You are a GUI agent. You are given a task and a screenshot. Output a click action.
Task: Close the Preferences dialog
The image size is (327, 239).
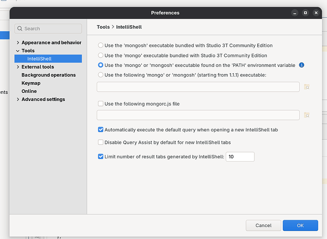316,13
